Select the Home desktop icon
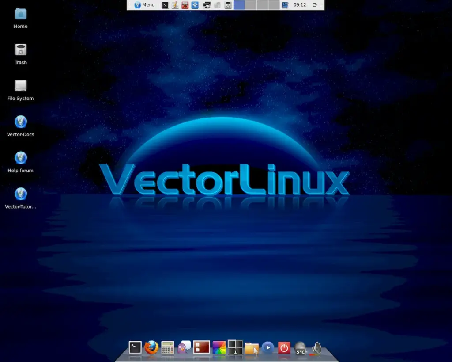Screen dimensions: 452x362 pos(20,19)
